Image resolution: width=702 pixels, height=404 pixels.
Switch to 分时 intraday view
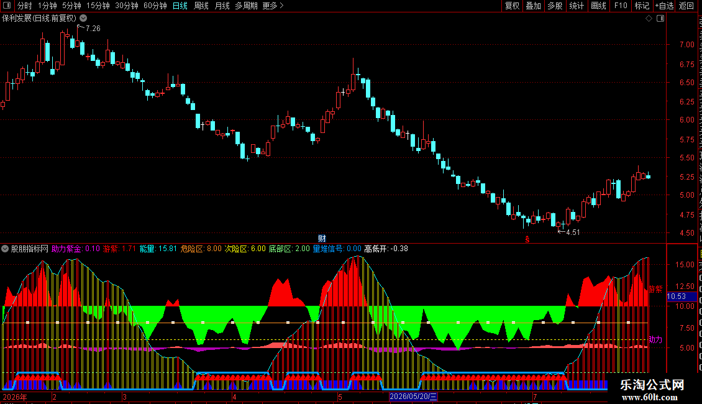coord(25,6)
